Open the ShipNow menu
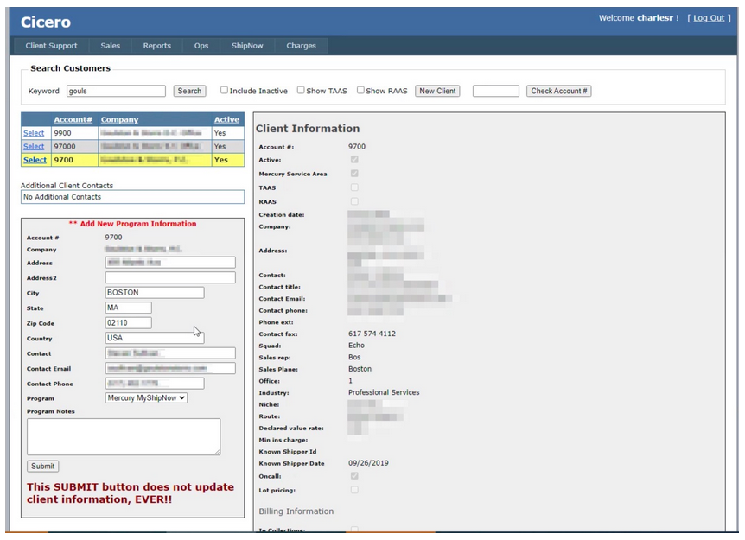Image resolution: width=745 pixels, height=540 pixels. 247,46
